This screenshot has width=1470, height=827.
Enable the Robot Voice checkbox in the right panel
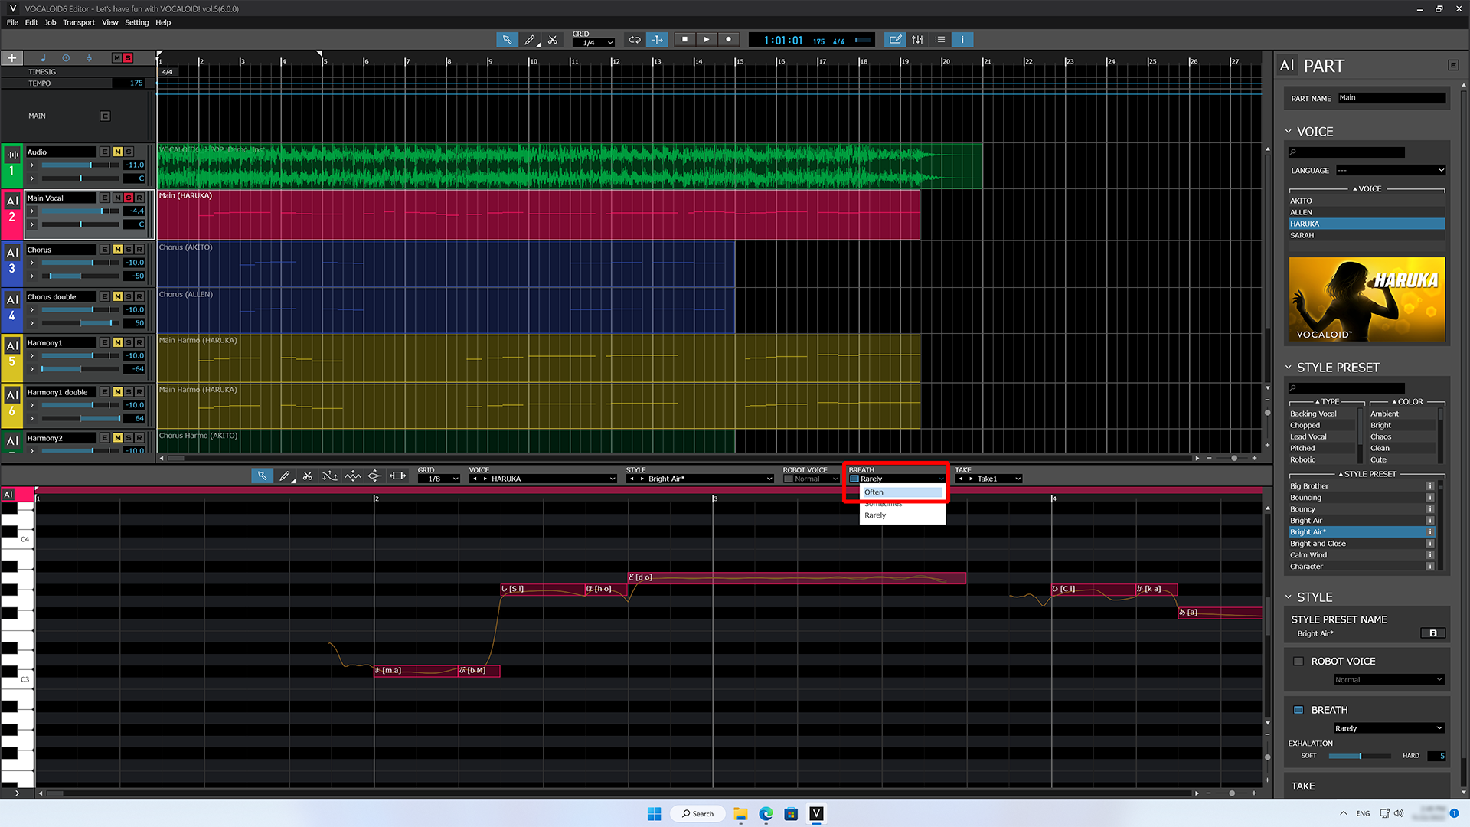(x=1298, y=661)
